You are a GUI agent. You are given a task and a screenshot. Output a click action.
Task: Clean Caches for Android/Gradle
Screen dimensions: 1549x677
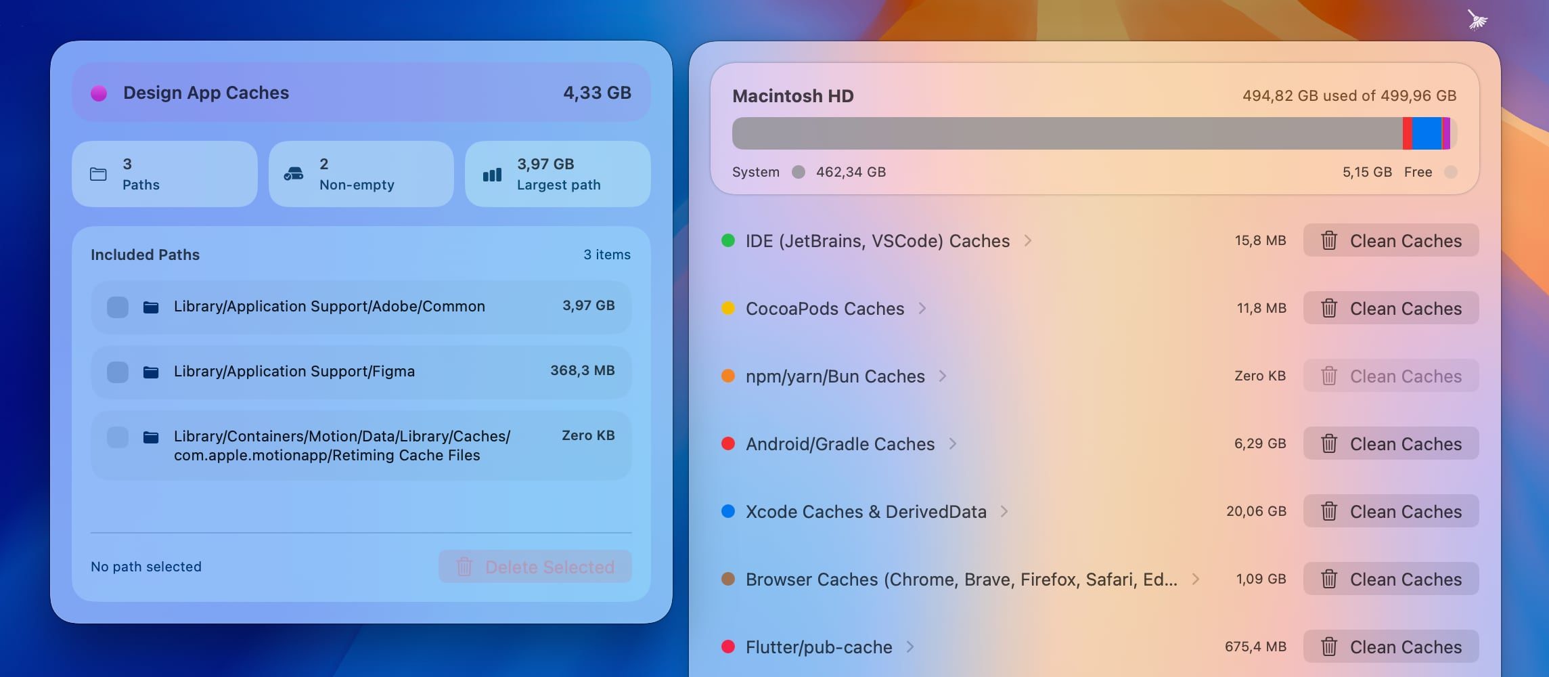coord(1391,443)
